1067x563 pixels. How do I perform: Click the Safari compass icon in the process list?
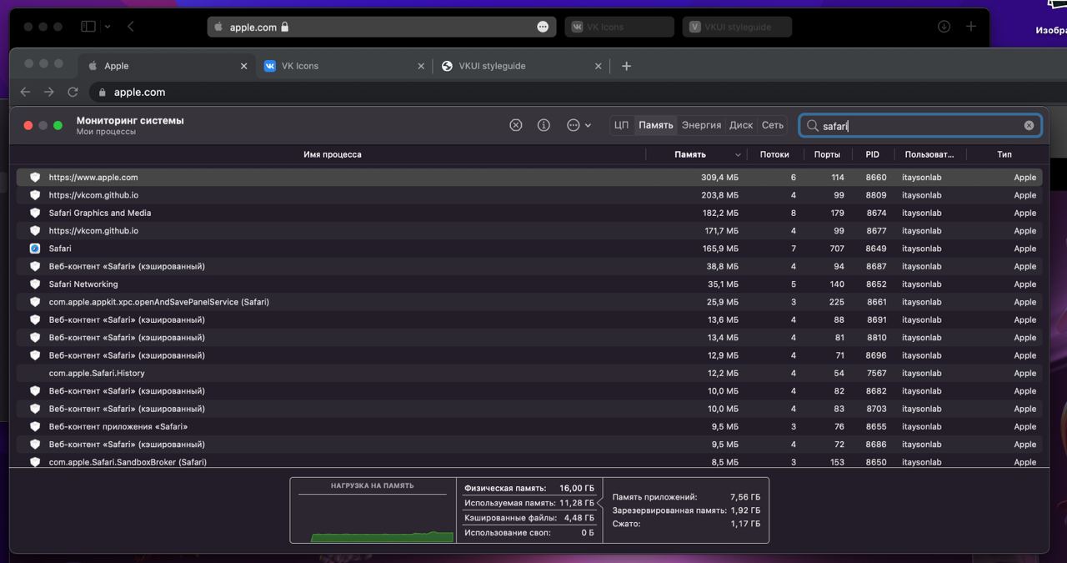35,249
